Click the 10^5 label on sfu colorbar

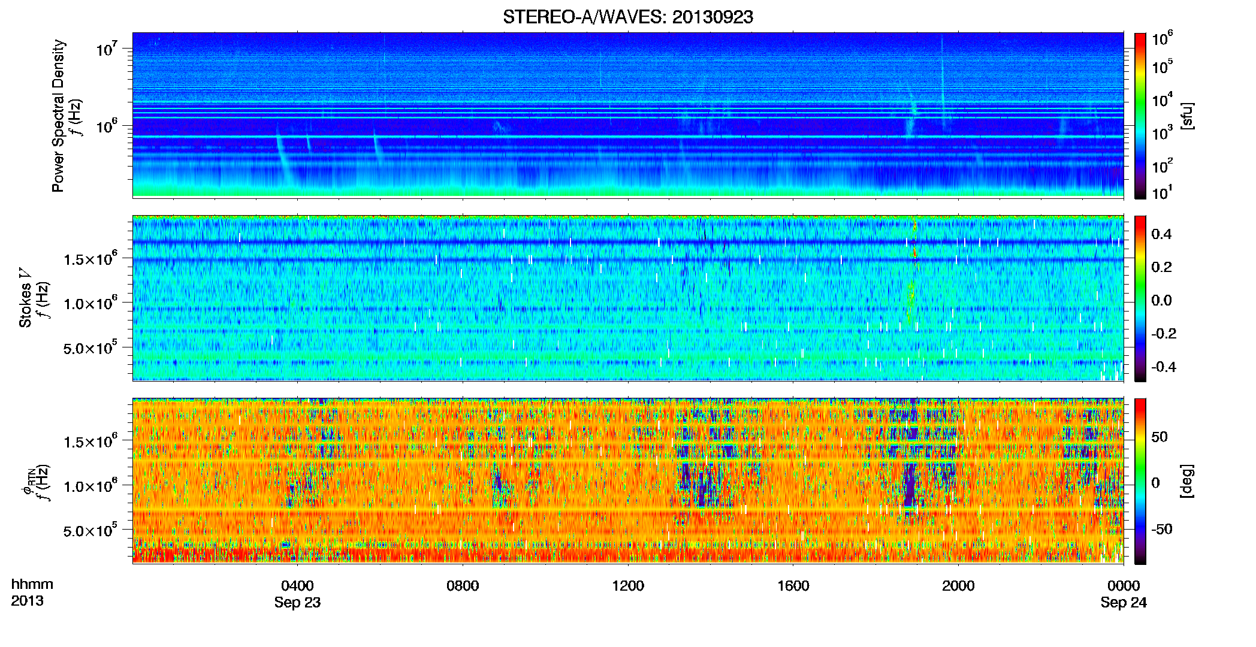pyautogui.click(x=1163, y=66)
